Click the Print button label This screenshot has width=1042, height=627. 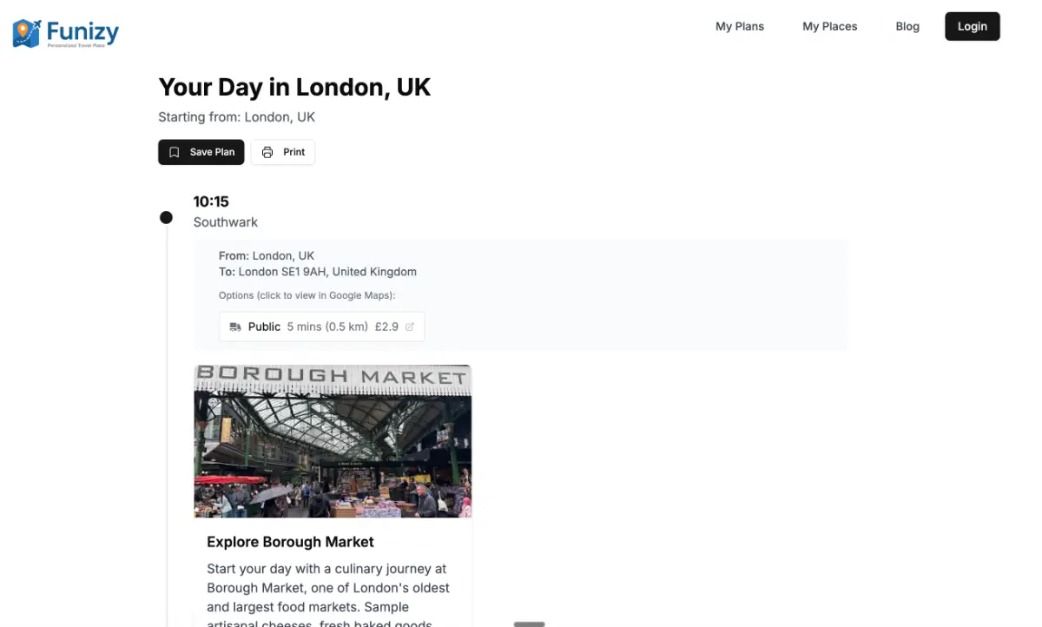(293, 152)
